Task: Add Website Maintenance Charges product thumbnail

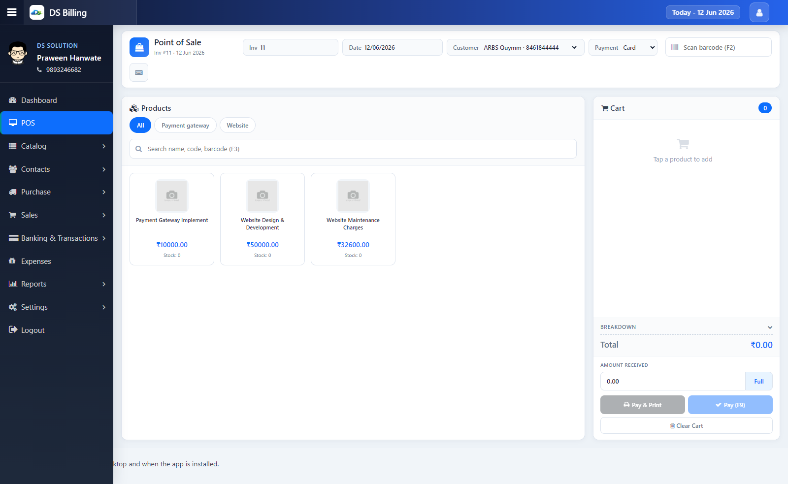Action: pyautogui.click(x=353, y=195)
